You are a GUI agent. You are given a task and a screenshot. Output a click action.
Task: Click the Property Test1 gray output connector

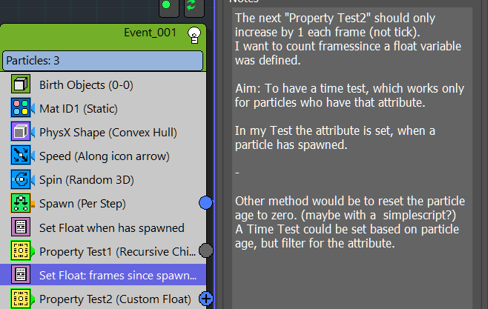(206, 250)
